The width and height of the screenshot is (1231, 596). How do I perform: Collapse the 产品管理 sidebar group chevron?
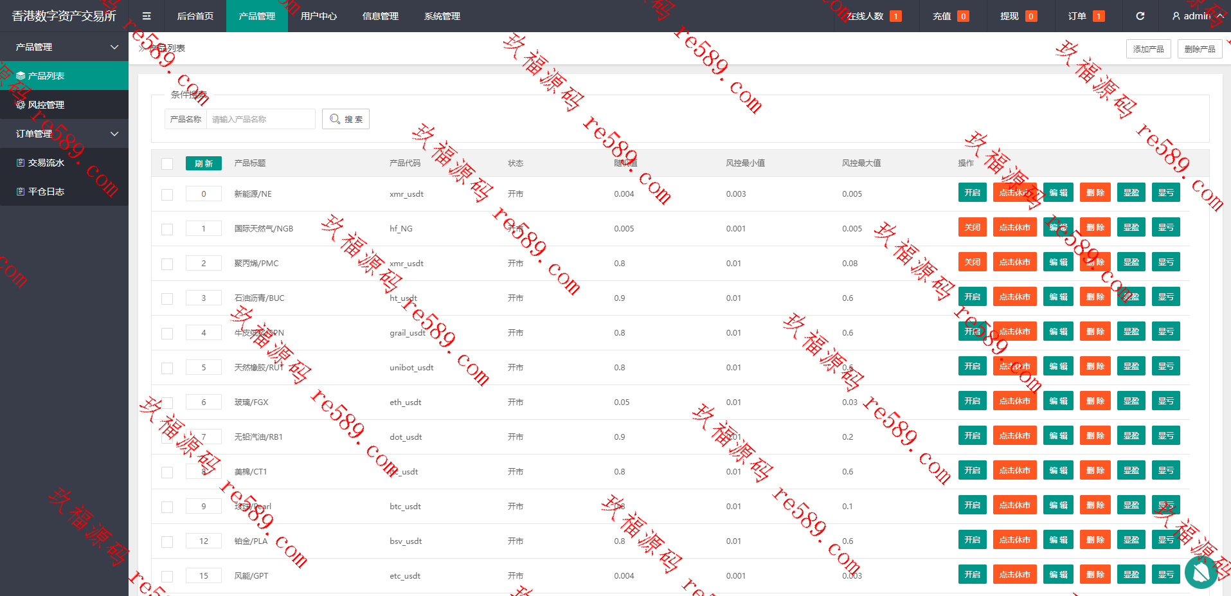click(x=114, y=47)
